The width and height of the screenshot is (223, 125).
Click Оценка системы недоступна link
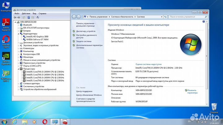point(148,64)
